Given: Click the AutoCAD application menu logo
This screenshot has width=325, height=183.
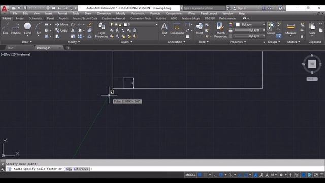Looking at the screenshot, I should [5, 9].
